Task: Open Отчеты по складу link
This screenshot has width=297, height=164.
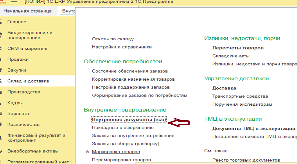Action: coord(113,39)
